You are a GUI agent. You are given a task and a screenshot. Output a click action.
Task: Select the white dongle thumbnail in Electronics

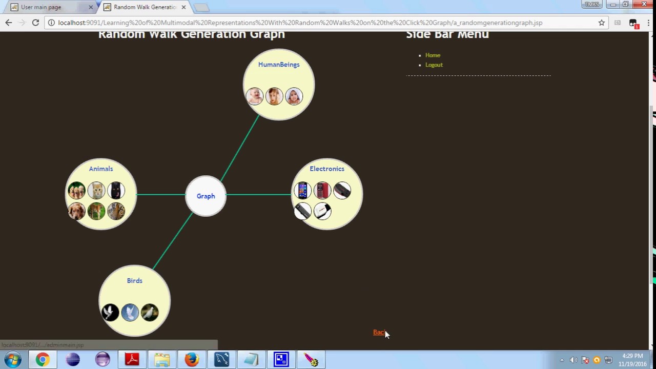click(x=322, y=211)
